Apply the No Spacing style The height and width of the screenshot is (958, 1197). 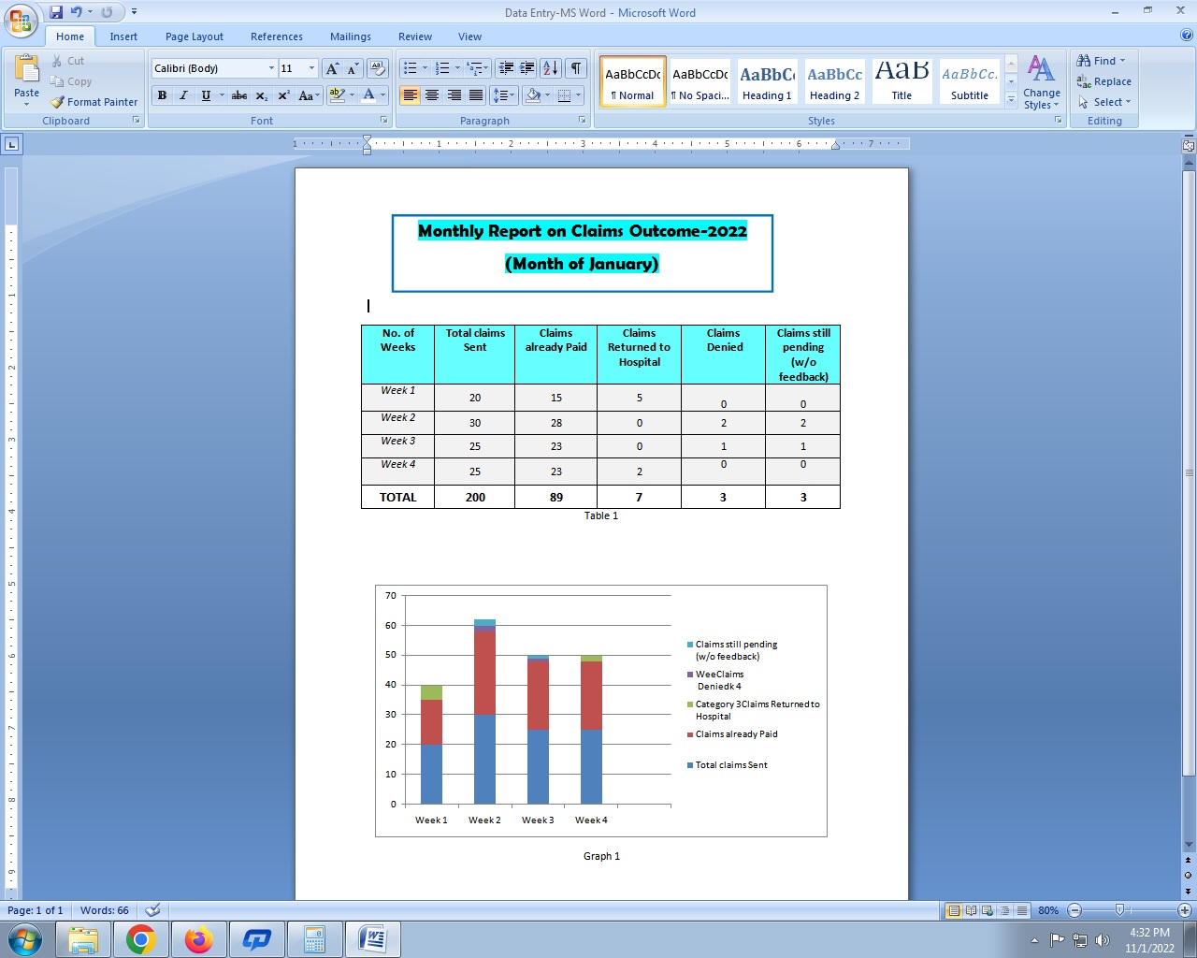[699, 81]
